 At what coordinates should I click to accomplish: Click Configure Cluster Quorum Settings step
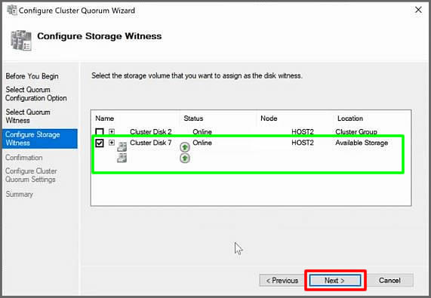tap(31, 175)
